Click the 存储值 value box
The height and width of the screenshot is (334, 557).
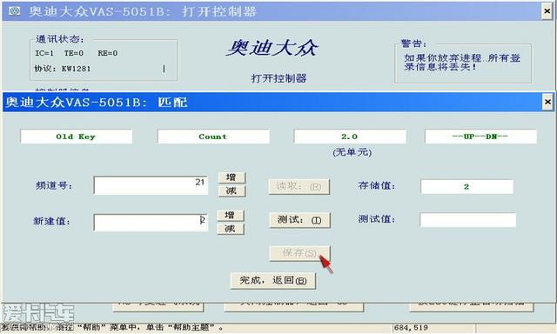[466, 187]
